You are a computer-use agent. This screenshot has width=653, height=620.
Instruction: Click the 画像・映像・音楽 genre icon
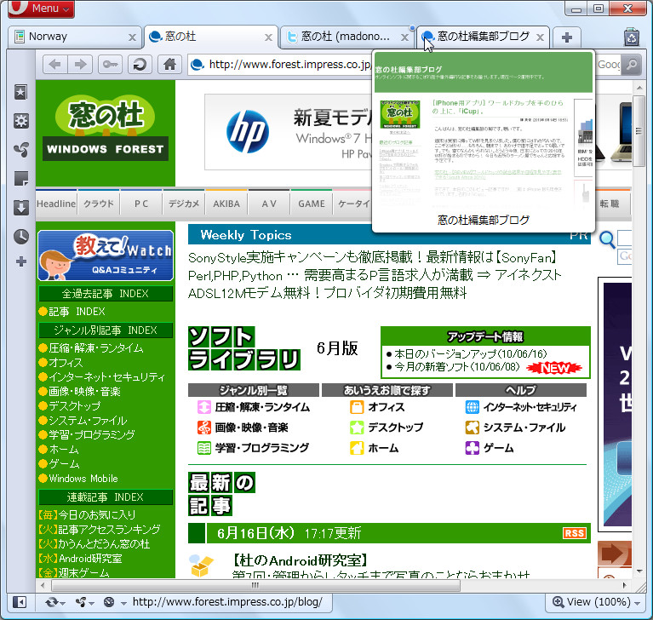204,428
